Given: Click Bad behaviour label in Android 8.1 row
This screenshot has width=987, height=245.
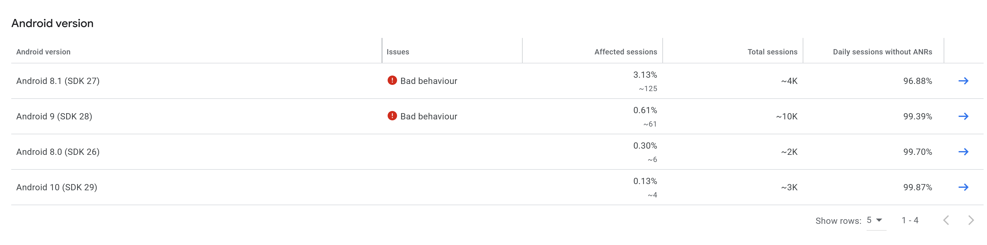Looking at the screenshot, I should [x=429, y=81].
